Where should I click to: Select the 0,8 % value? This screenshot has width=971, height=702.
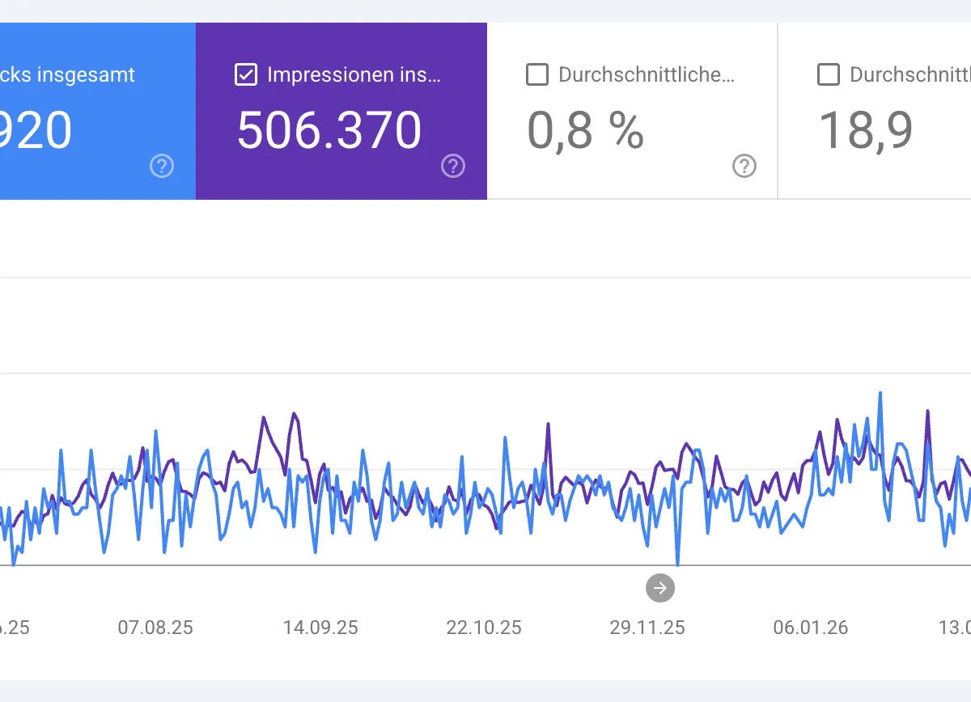(x=586, y=130)
